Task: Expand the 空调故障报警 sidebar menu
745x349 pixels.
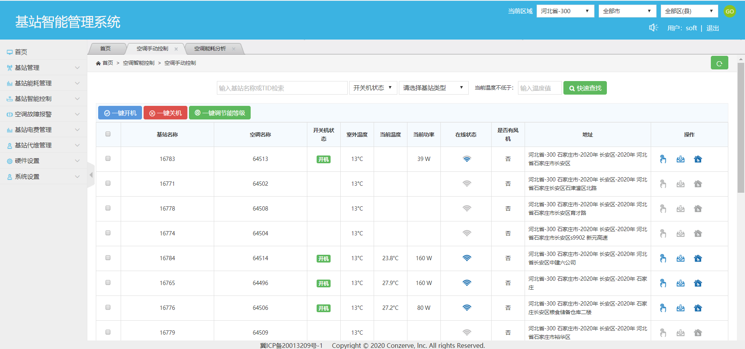Action: coord(43,114)
